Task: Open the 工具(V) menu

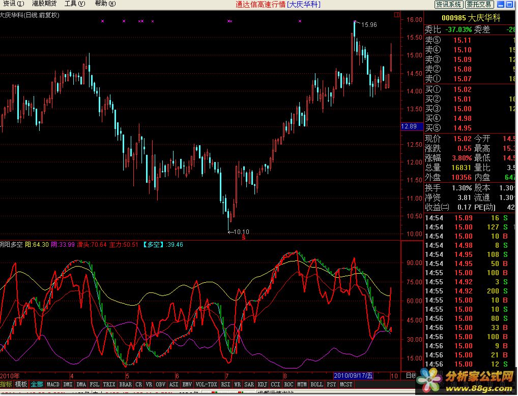Action: 75,4
